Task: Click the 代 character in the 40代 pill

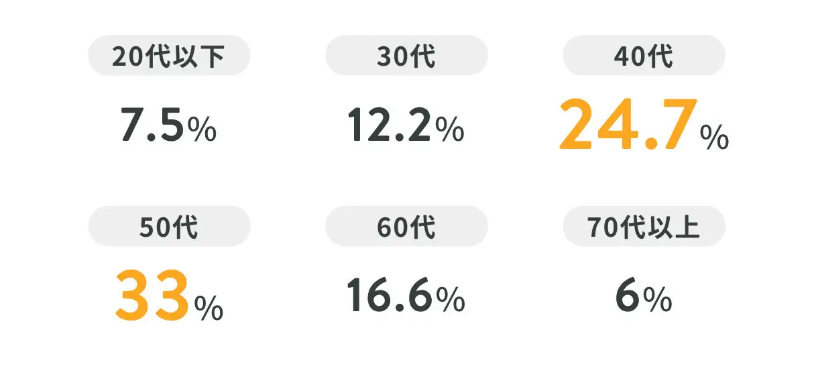Action: point(660,56)
